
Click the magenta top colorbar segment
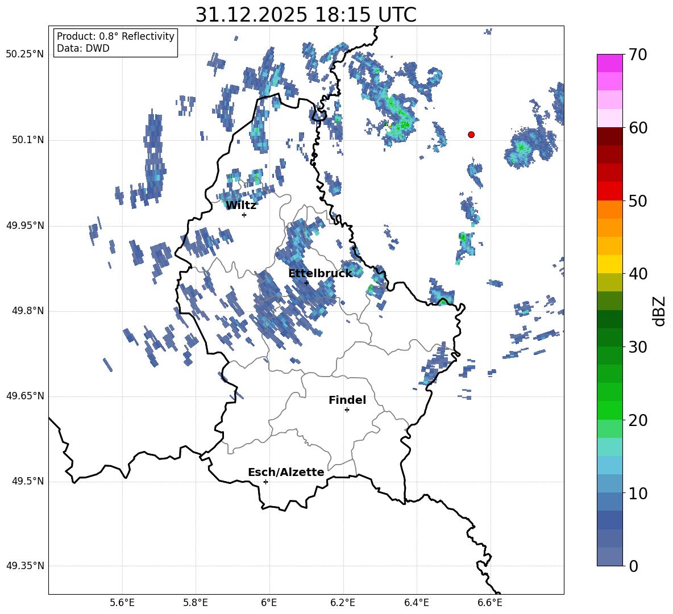coord(609,63)
